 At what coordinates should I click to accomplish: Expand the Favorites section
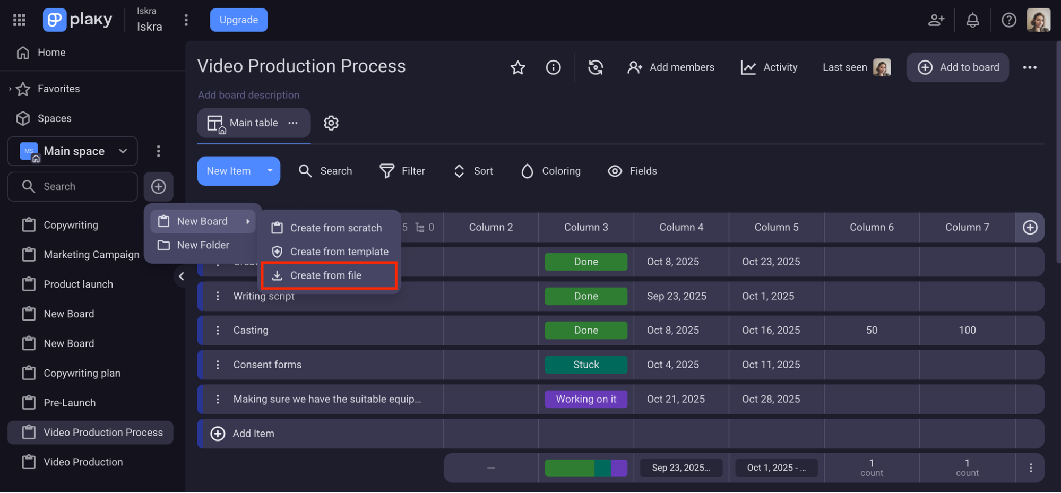coord(10,89)
